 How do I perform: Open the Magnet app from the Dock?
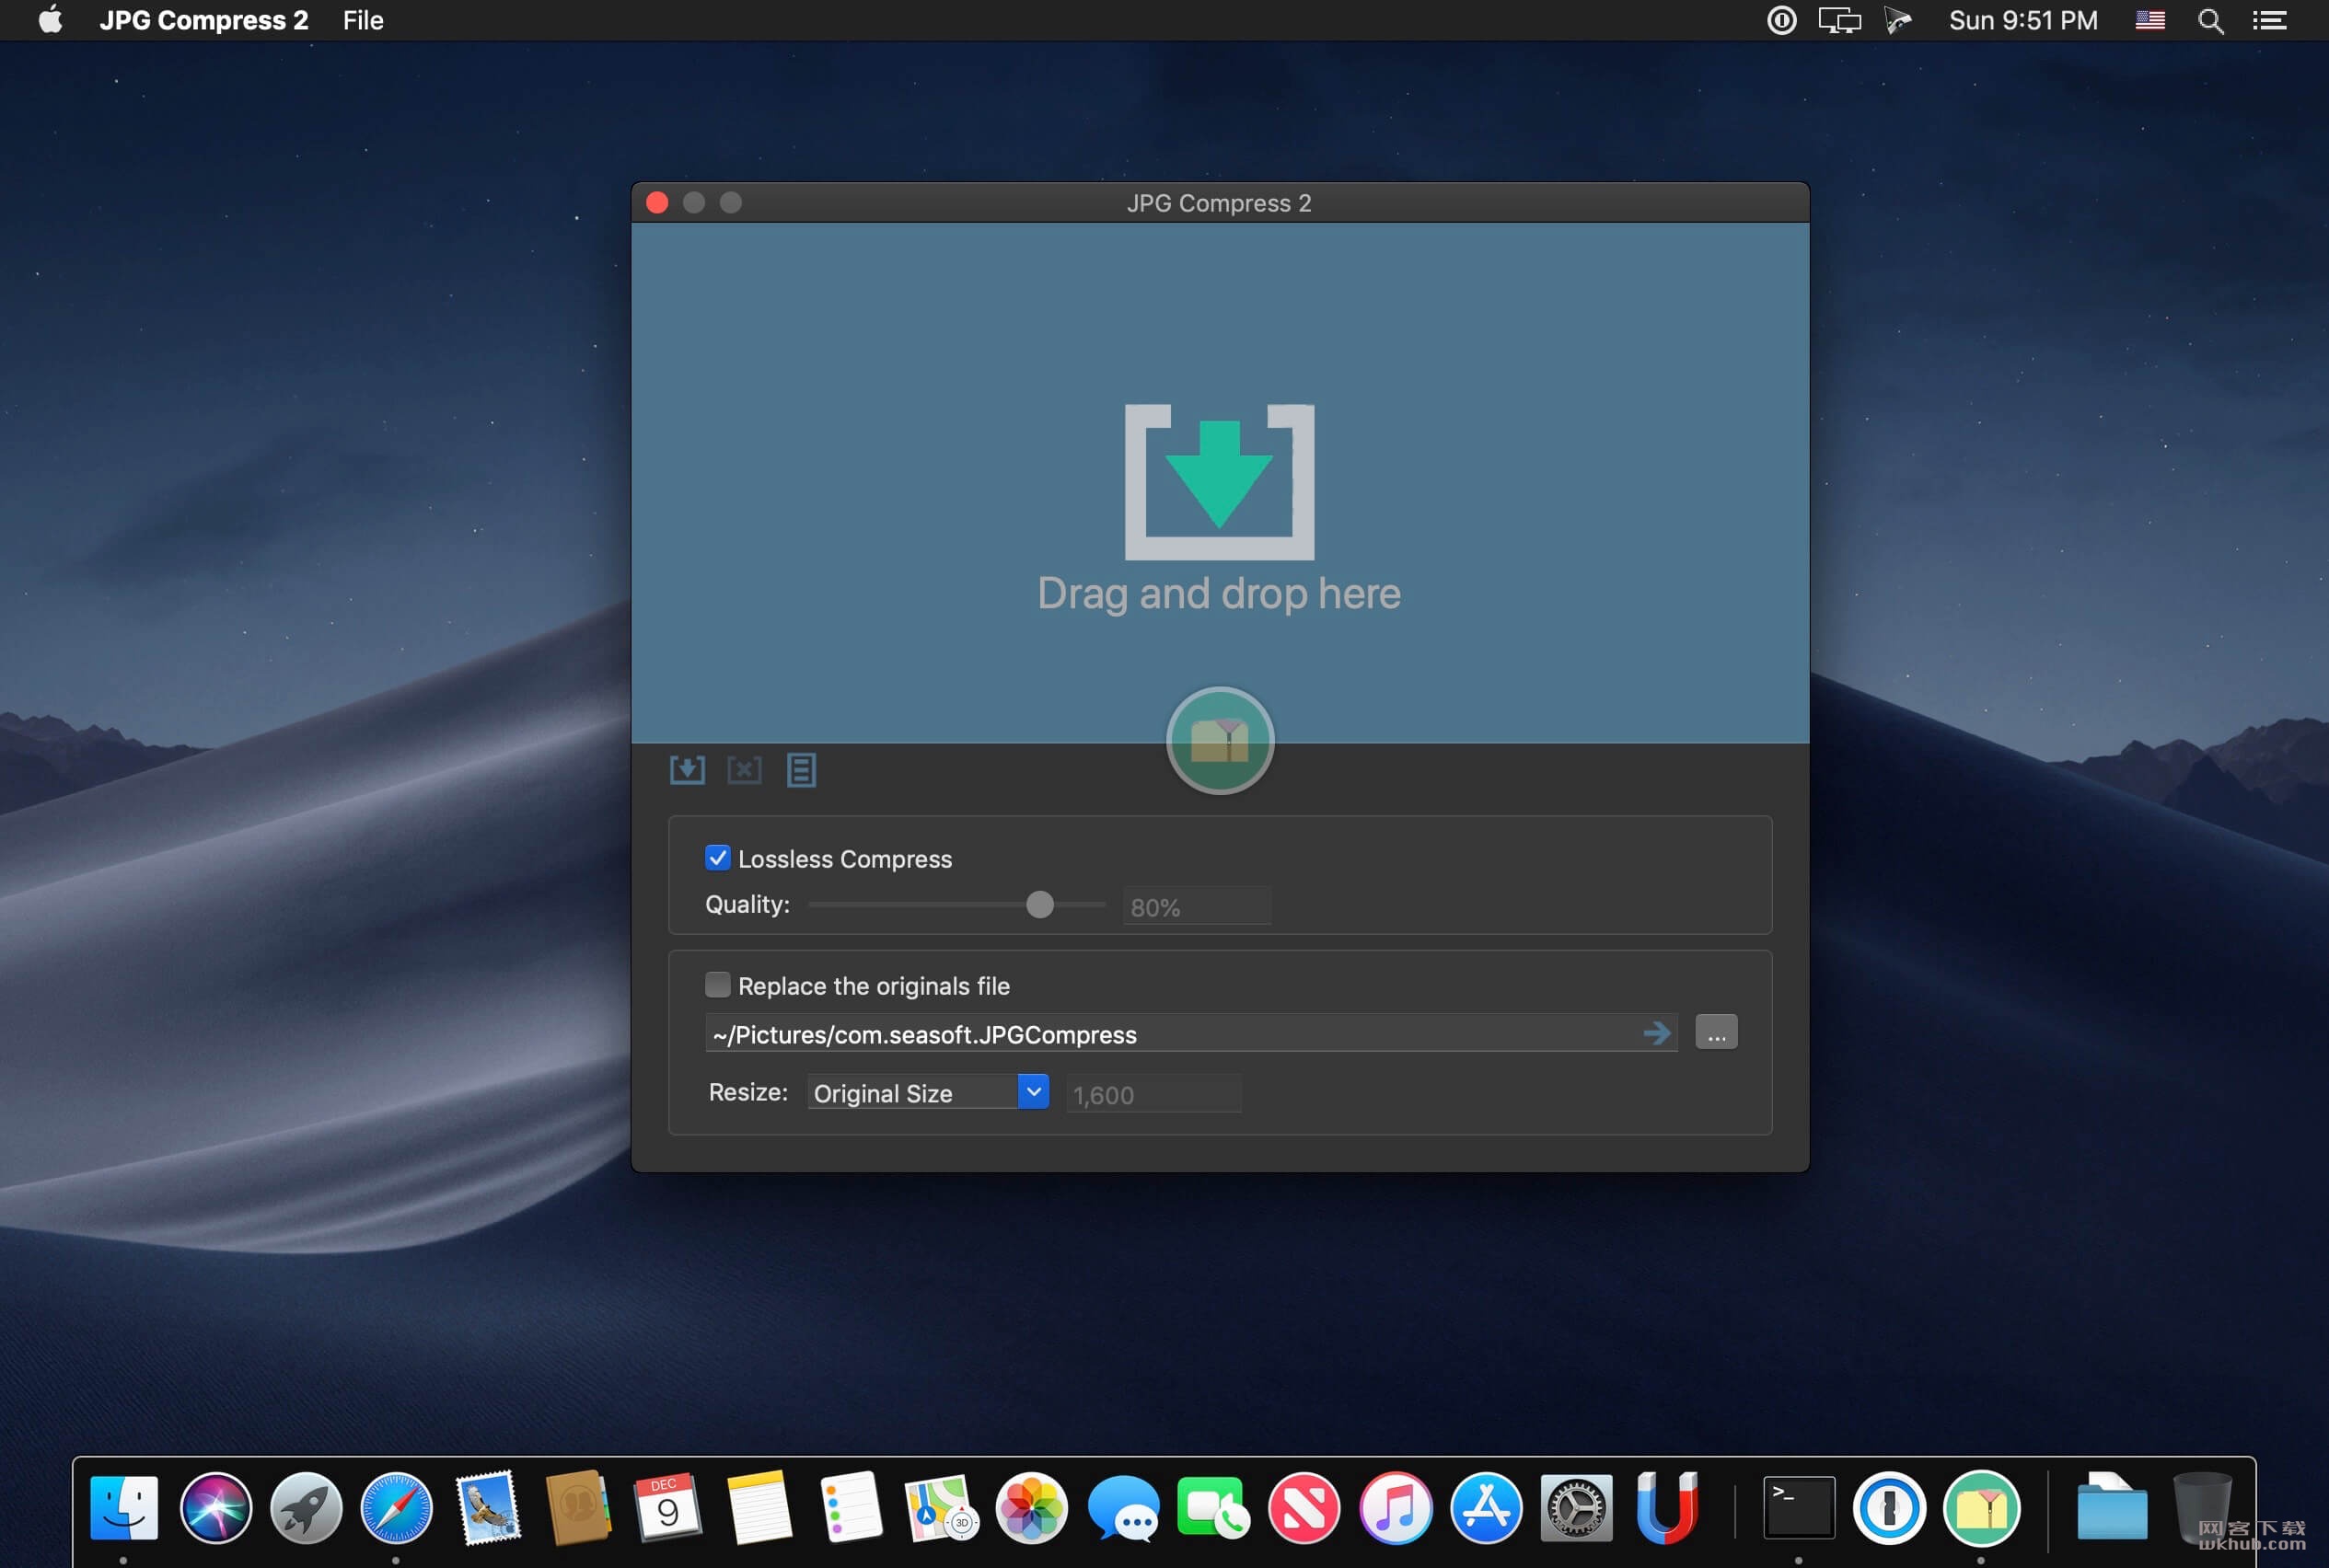(1667, 1507)
